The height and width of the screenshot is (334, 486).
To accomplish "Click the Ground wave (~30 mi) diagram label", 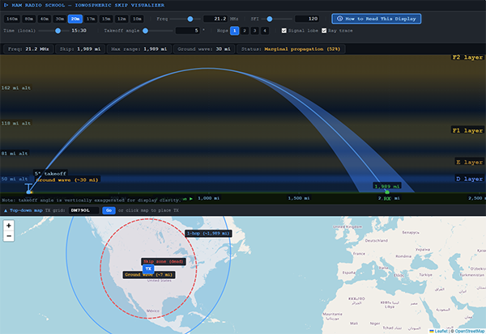I will (x=67, y=180).
